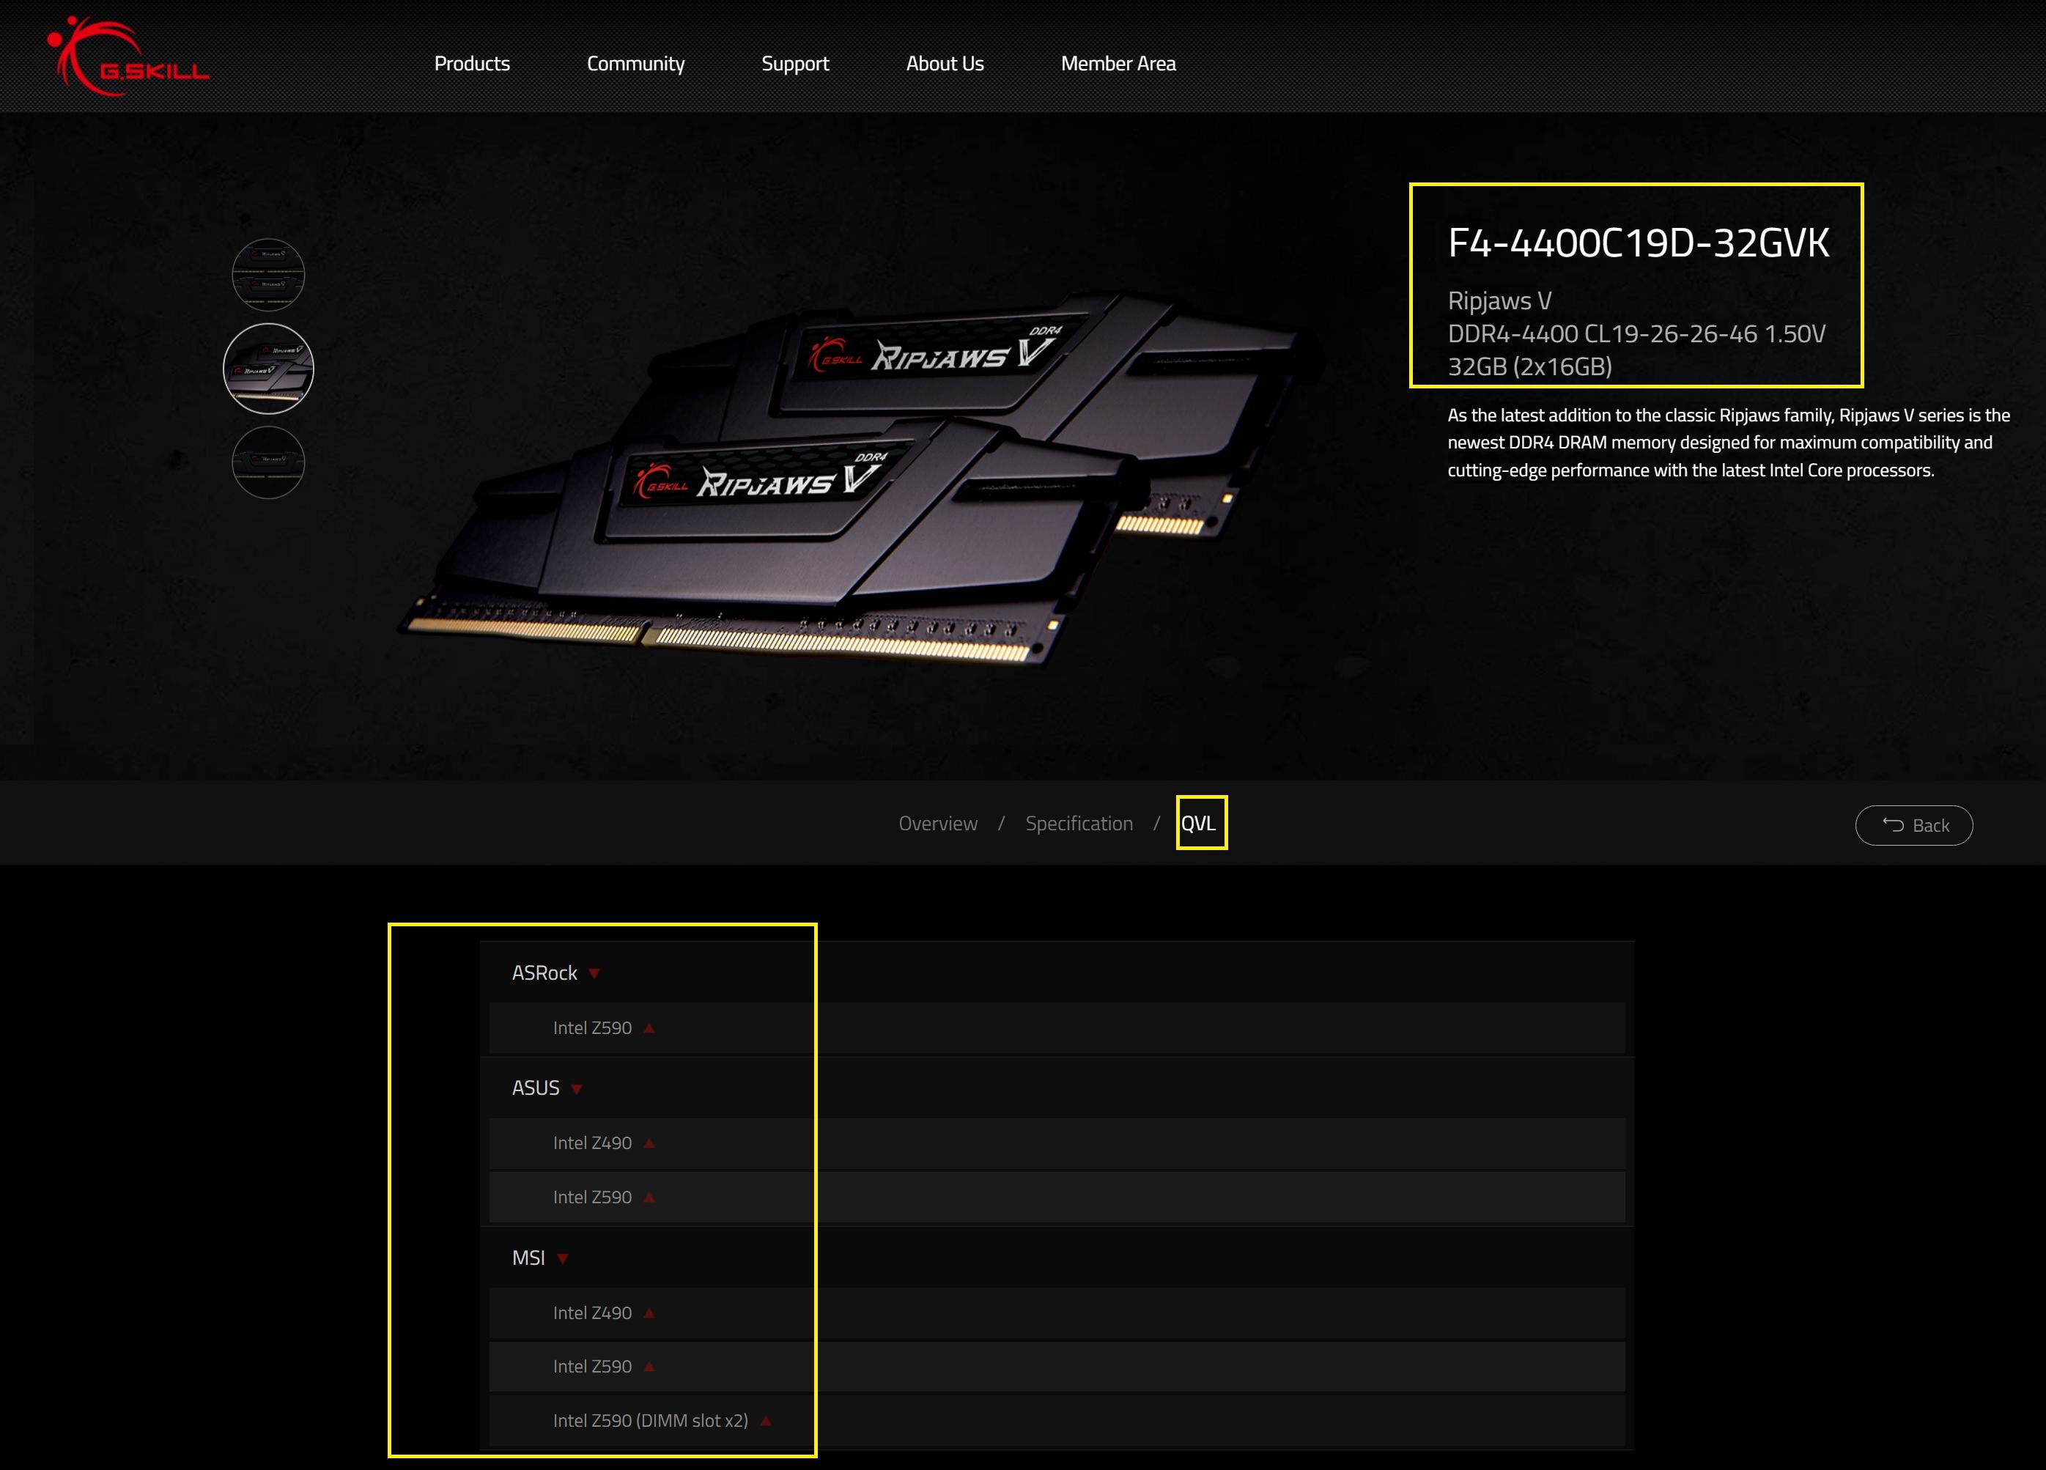Switch to the QVL tab
Screen dimensions: 2046x1470
point(1198,824)
